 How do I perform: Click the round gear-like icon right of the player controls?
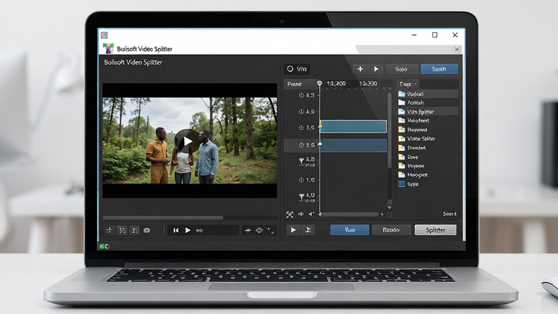pyautogui.click(x=259, y=231)
